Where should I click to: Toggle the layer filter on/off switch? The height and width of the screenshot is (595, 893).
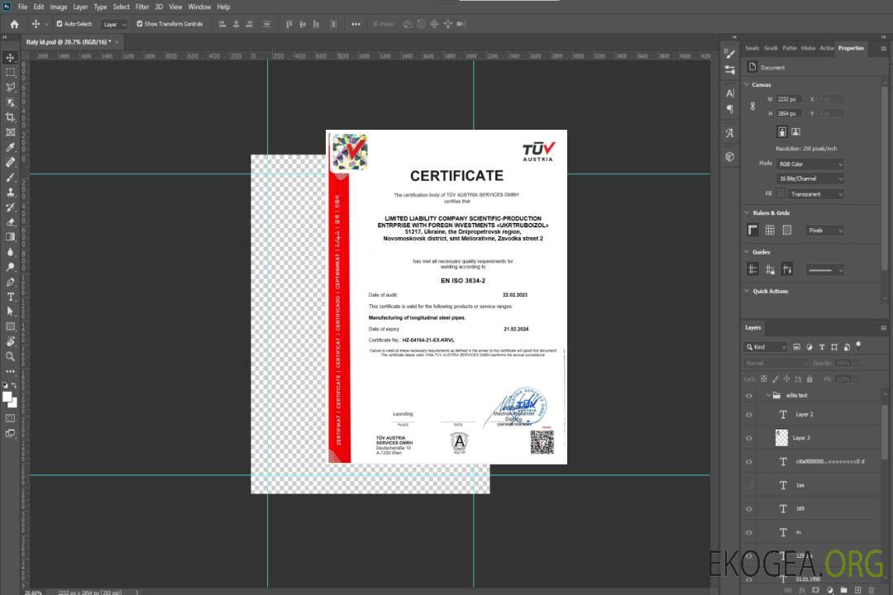pyautogui.click(x=858, y=345)
